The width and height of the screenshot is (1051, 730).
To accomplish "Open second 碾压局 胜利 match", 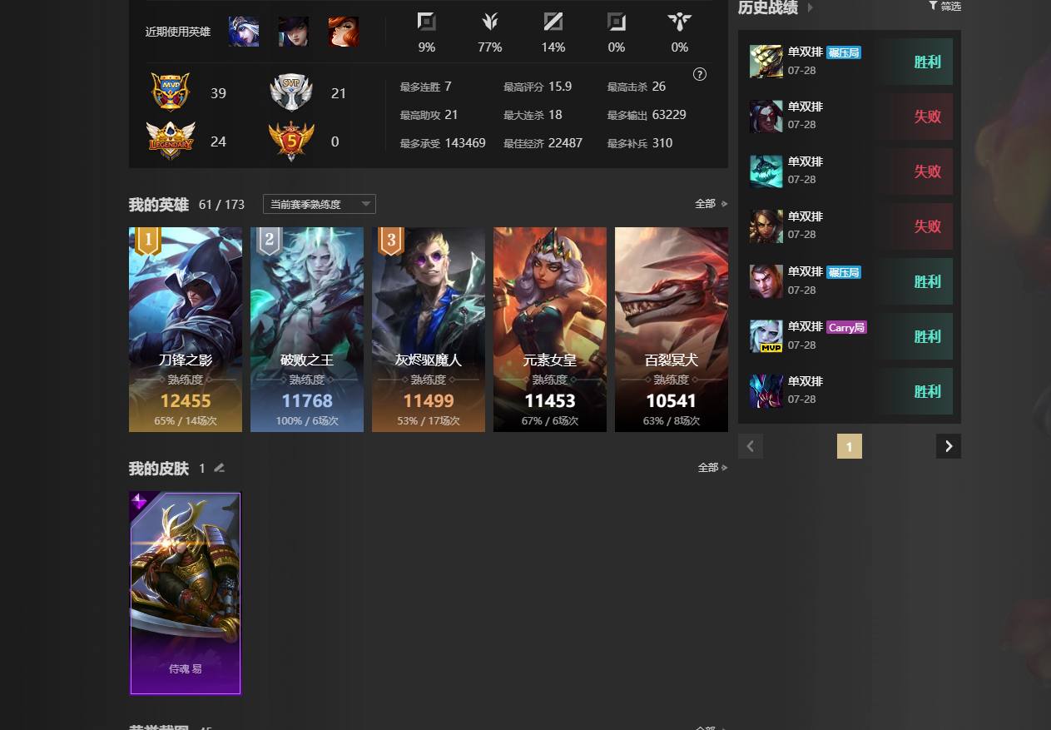I will point(850,281).
